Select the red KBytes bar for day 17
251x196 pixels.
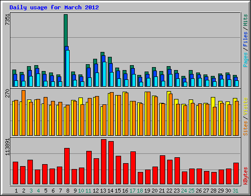(133, 168)
